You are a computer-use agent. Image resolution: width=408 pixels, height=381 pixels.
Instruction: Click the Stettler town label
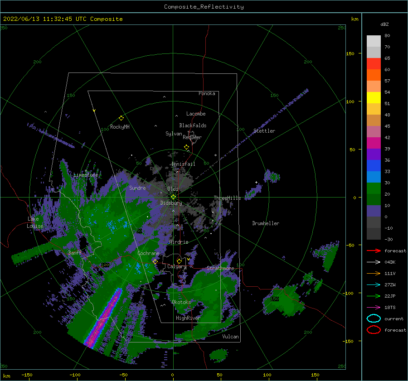coord(264,131)
